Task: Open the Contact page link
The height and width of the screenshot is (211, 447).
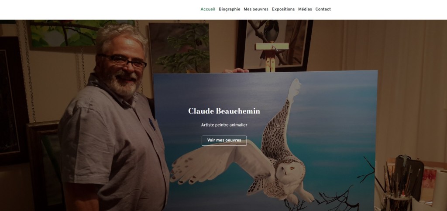Action: (323, 10)
